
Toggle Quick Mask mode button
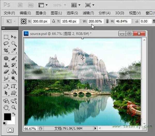(x=10, y=130)
